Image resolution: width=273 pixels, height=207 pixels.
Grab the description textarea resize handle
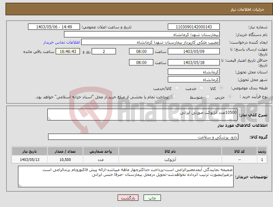pos(49,118)
